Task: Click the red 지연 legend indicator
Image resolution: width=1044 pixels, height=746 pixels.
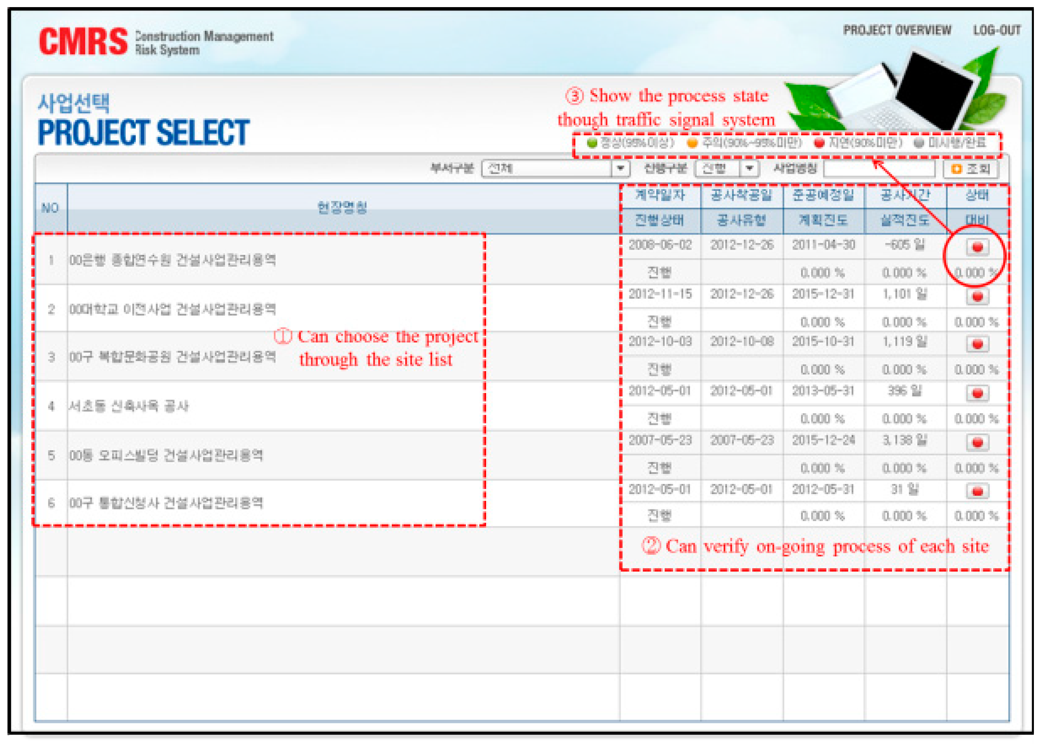Action: [819, 143]
